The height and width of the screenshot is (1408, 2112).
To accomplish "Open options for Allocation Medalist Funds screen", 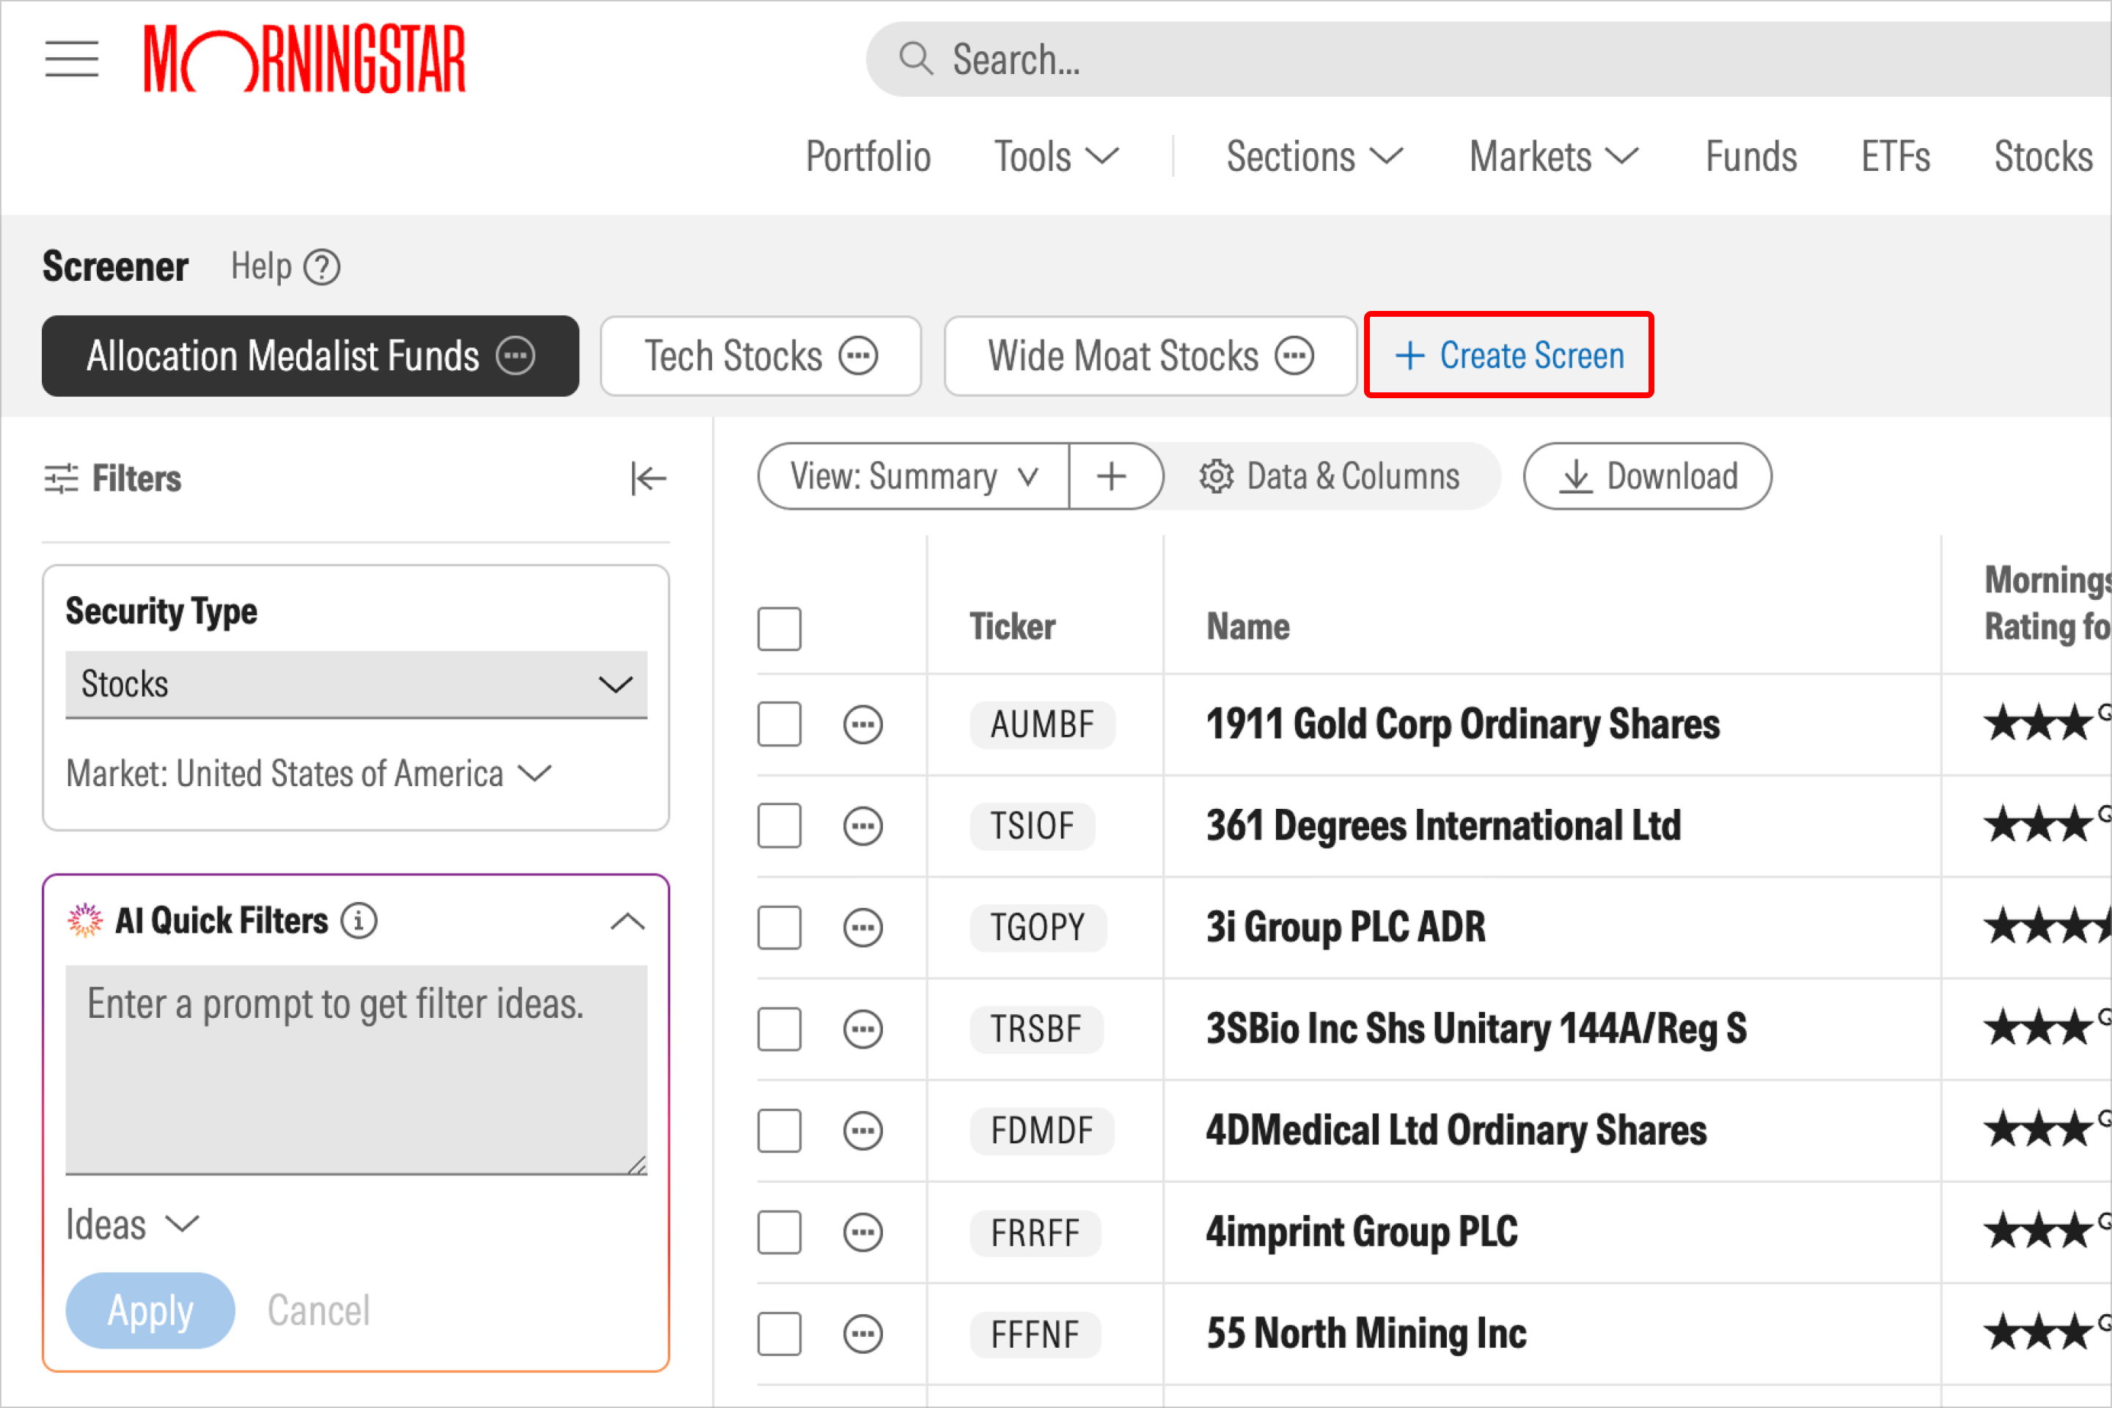I will (x=516, y=356).
